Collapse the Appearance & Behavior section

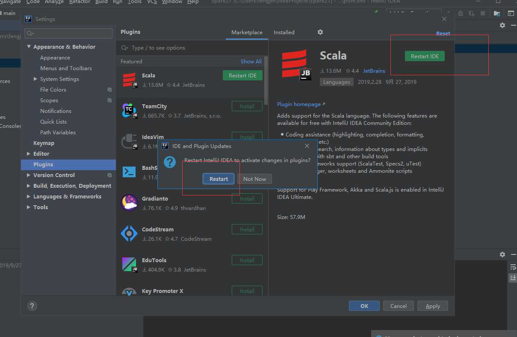(29, 47)
